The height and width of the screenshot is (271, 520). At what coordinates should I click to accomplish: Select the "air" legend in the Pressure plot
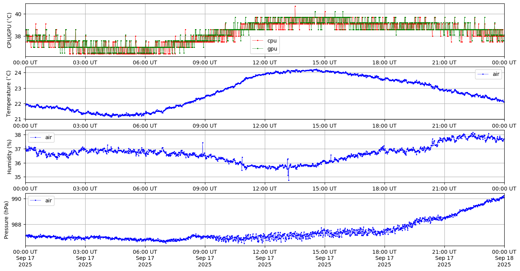point(41,200)
